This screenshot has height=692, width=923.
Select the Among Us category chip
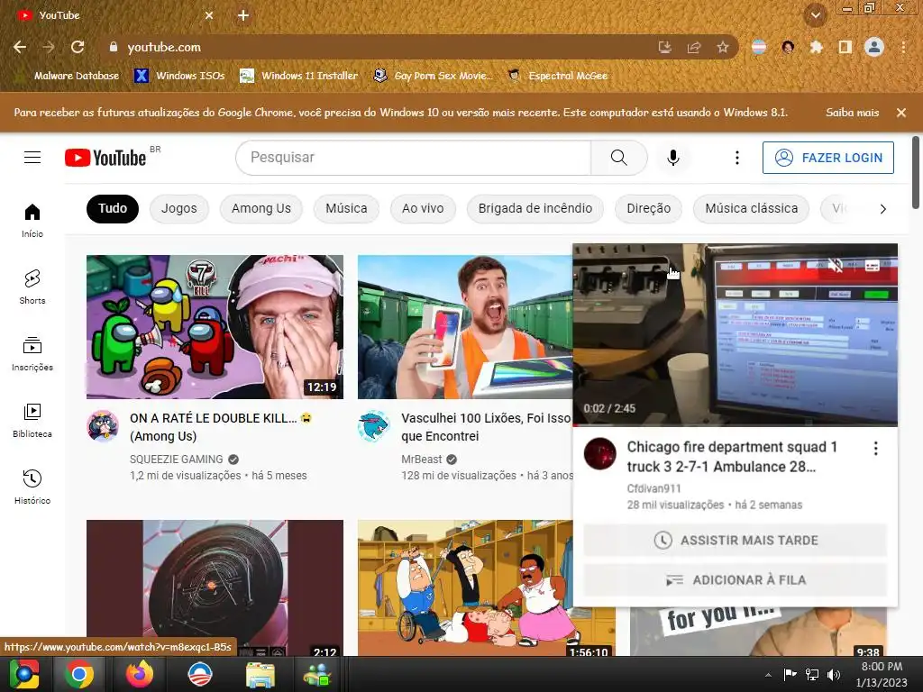260,208
